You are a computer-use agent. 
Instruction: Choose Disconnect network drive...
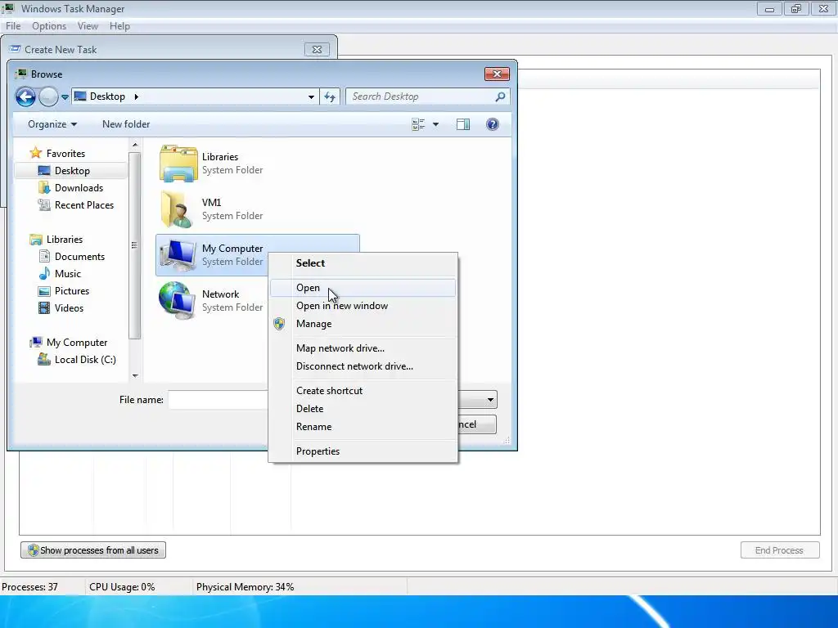[x=363, y=367]
